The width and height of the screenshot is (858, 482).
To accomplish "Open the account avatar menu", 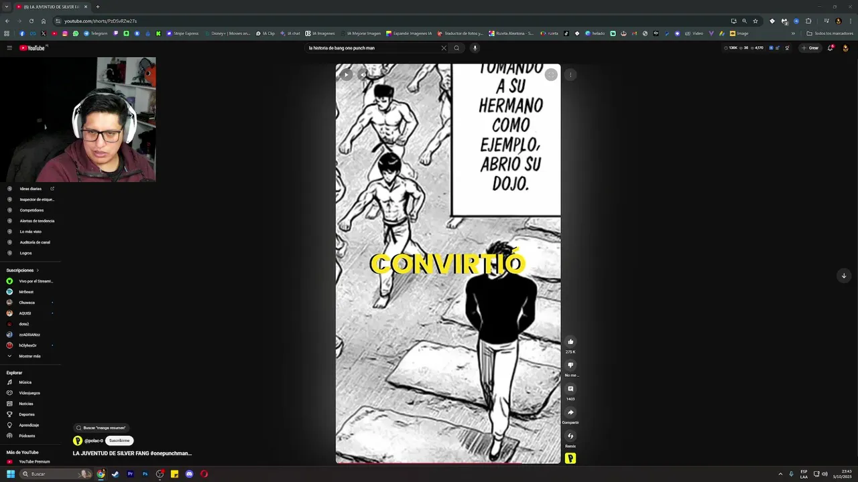I will point(845,48).
